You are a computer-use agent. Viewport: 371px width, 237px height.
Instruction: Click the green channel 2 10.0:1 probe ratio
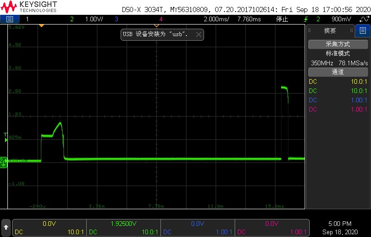(x=359, y=91)
